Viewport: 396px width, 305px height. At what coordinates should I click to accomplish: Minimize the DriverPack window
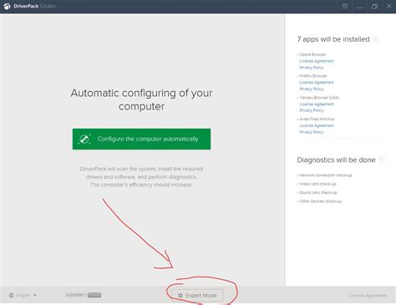click(x=360, y=7)
